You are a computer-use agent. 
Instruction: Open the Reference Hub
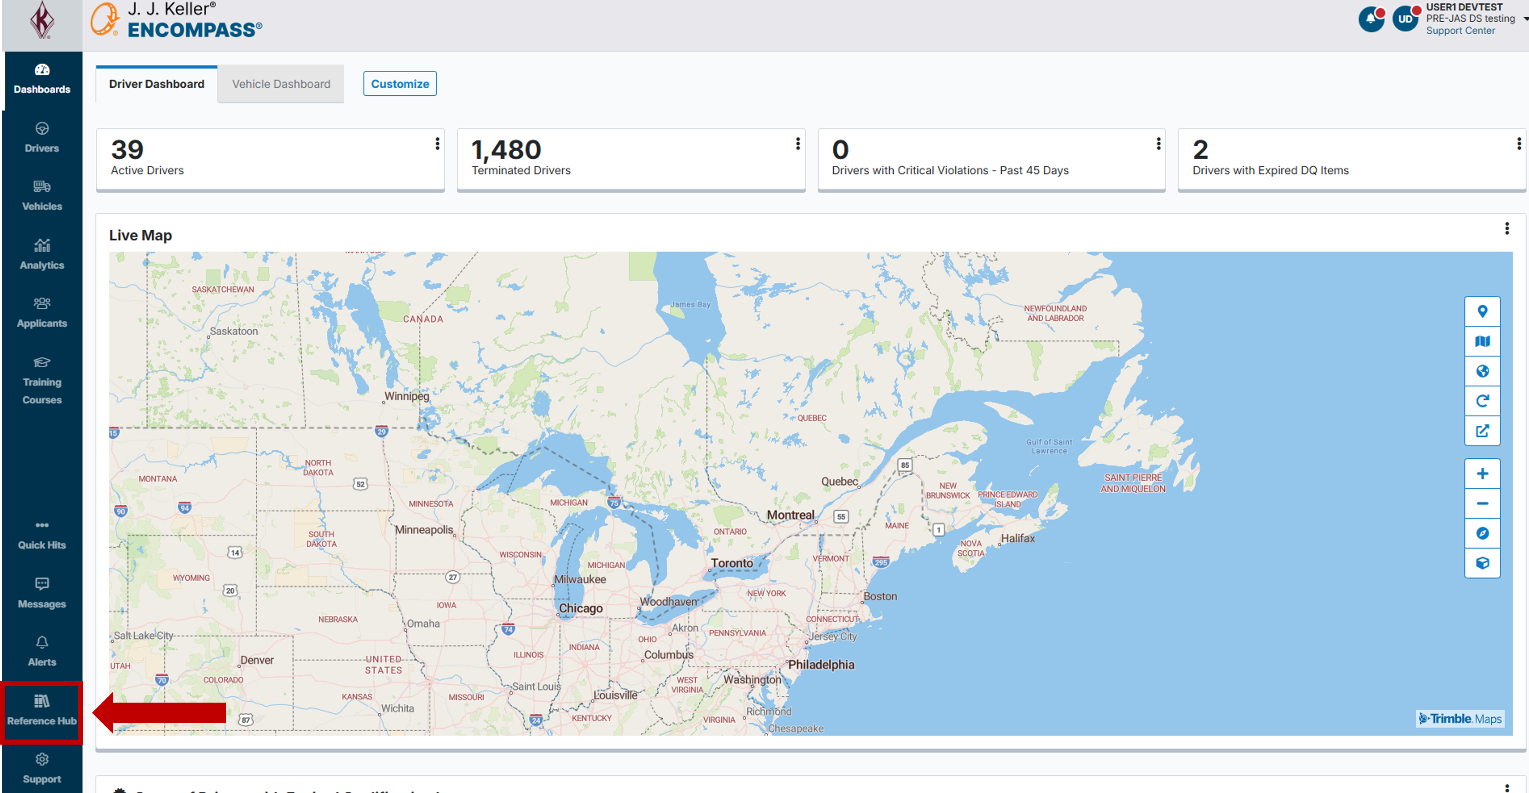42,711
